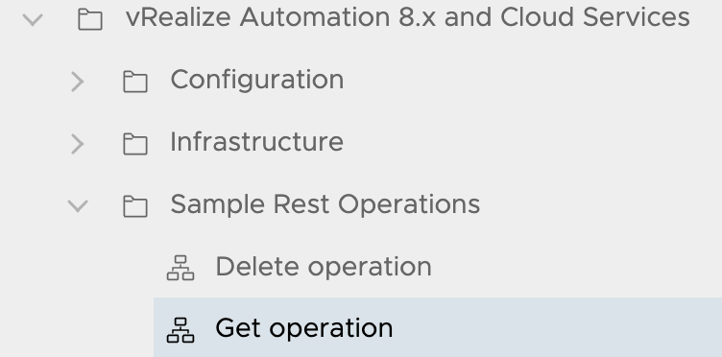This screenshot has height=357, width=722.
Task: Click the Configuration folder icon
Action: (x=135, y=82)
